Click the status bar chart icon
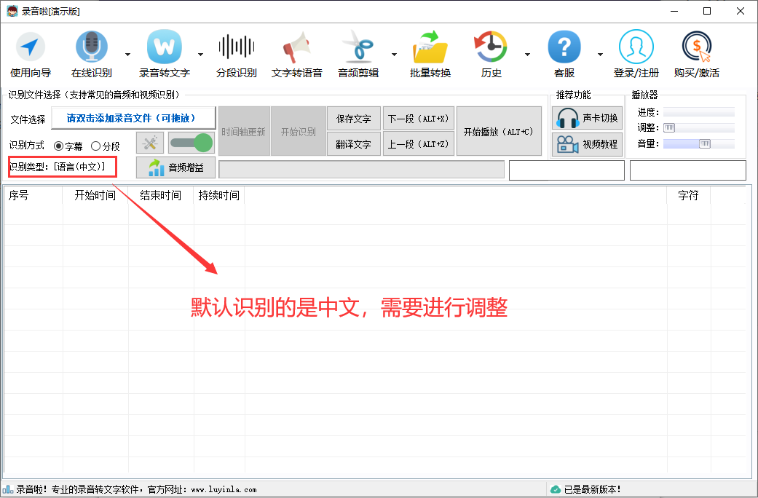Screen dimensions: 758x498 coord(8,489)
